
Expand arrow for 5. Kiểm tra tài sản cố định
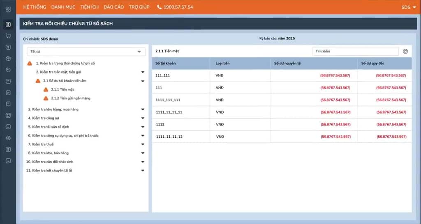(143, 127)
